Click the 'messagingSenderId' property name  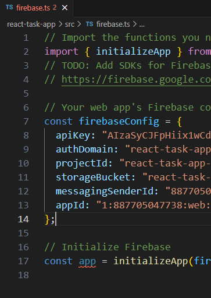104,191
